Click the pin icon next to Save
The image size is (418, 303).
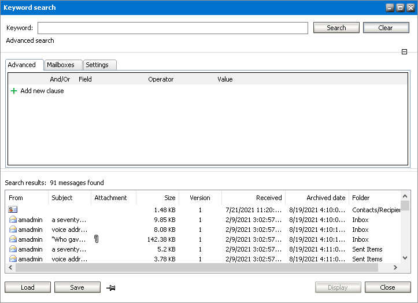[110, 287]
